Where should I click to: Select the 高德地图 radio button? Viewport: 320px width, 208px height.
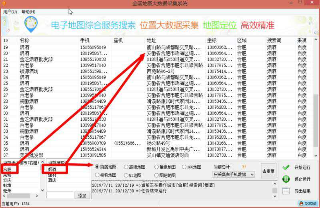click(126, 167)
